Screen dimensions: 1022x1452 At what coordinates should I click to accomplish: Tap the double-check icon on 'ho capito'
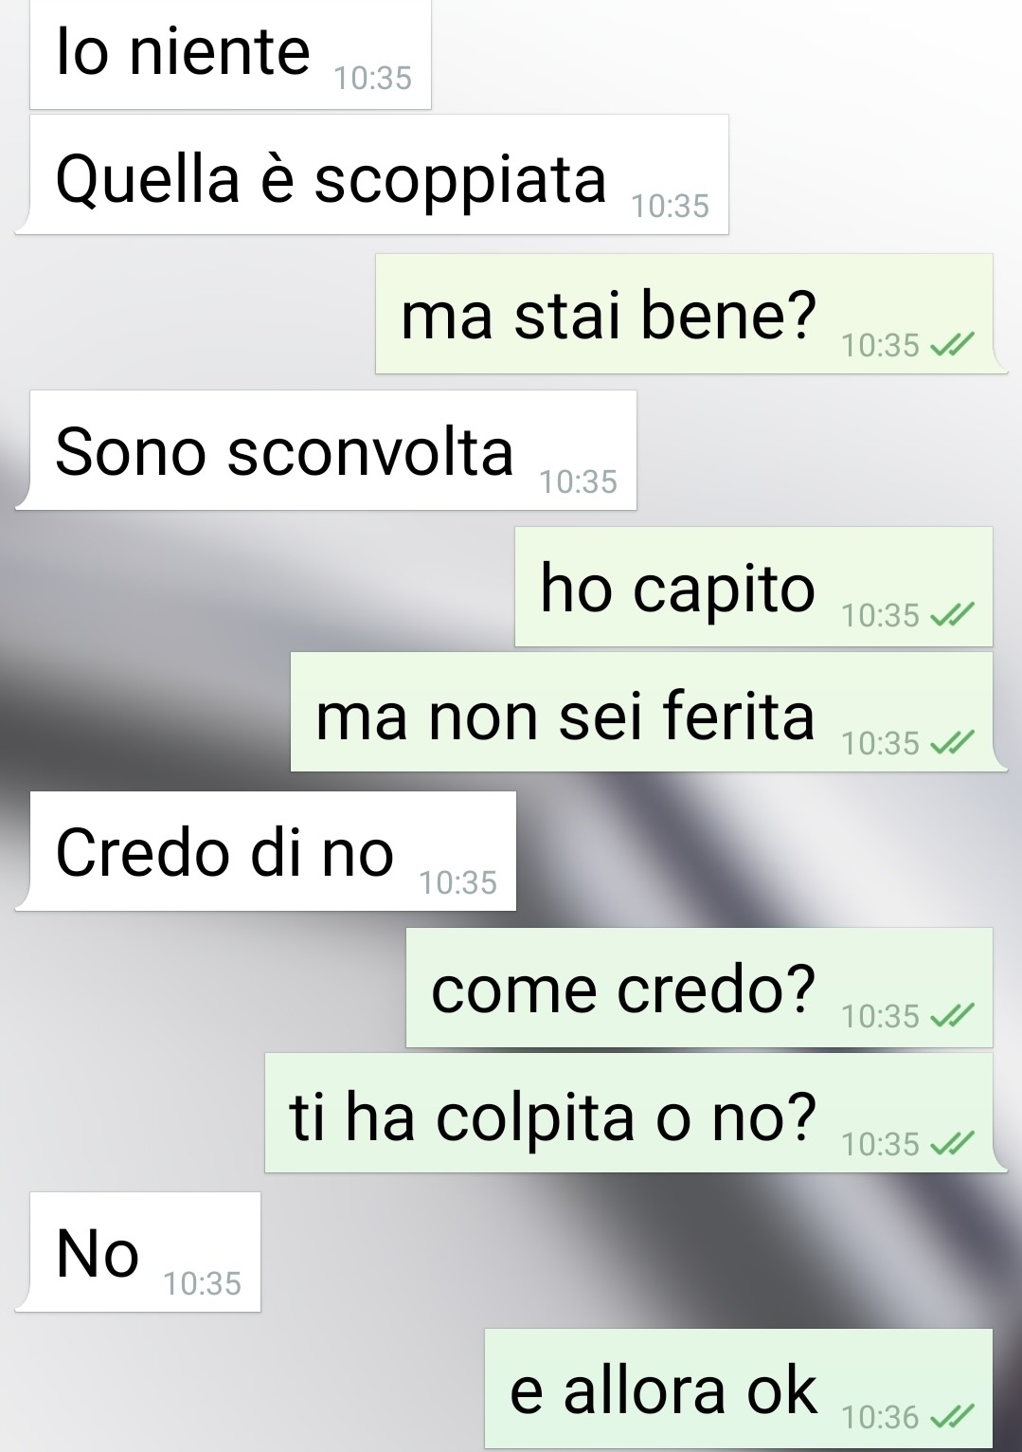[952, 616]
